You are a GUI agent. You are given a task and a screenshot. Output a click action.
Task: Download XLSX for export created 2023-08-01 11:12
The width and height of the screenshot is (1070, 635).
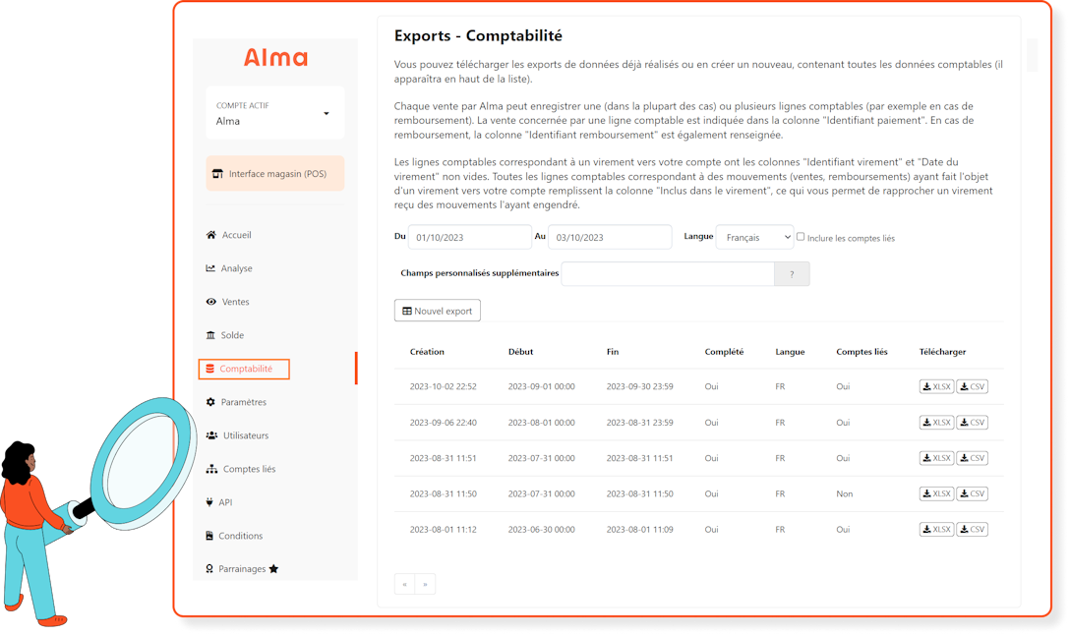click(x=936, y=529)
